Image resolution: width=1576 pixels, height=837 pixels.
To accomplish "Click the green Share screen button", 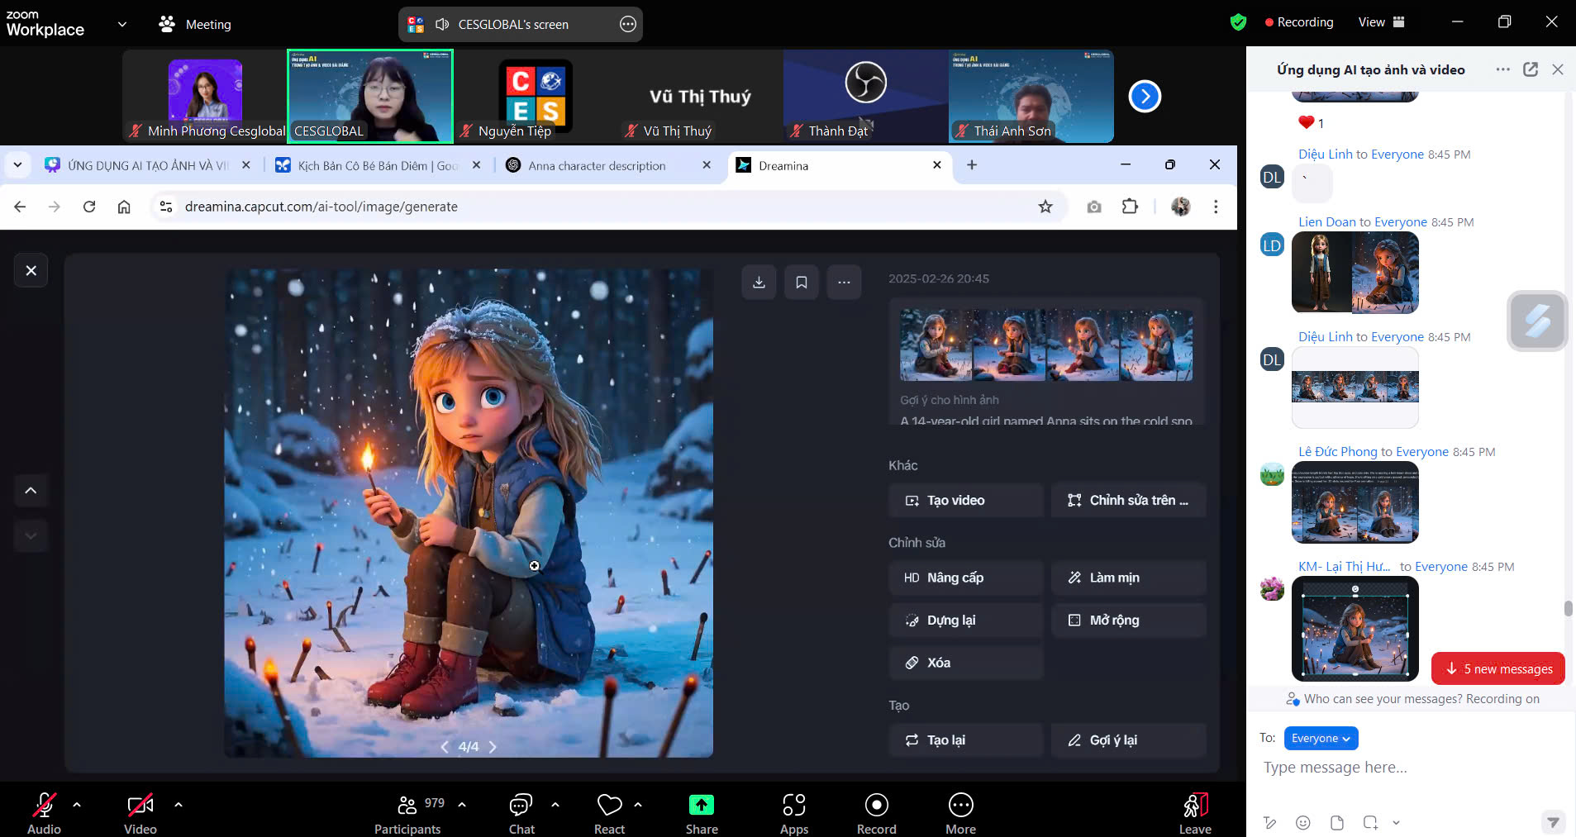I will pos(702,812).
